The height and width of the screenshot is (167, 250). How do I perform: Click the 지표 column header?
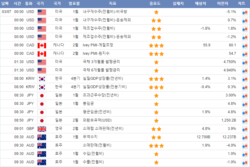coord(112,4)
